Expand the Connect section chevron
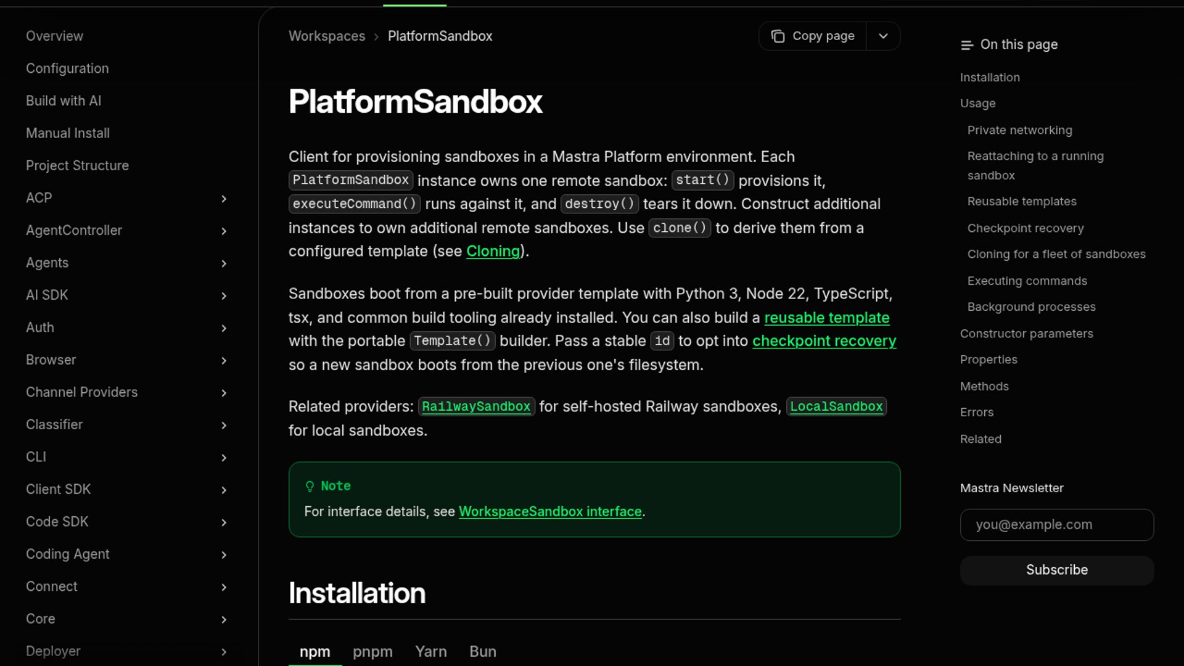Image resolution: width=1184 pixels, height=666 pixels. 224,587
